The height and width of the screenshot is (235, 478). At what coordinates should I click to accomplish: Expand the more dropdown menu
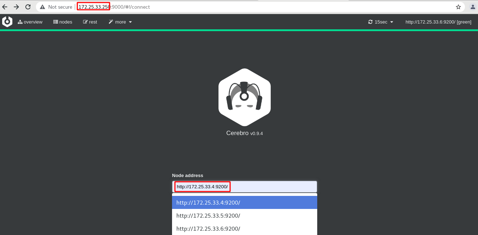pyautogui.click(x=120, y=22)
